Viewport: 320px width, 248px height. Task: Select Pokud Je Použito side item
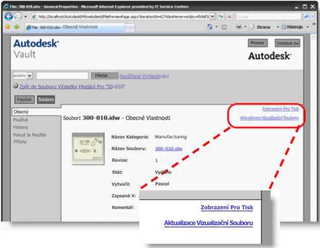[x=30, y=135]
